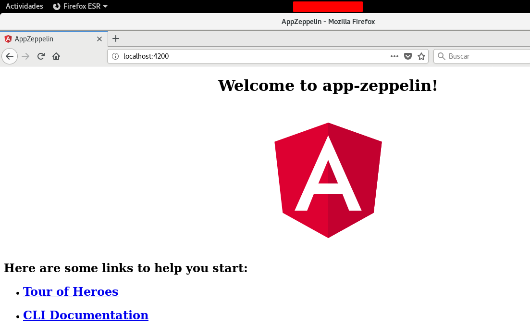Expand the Firefox ESR application menu
530x327 pixels.
(x=80, y=6)
